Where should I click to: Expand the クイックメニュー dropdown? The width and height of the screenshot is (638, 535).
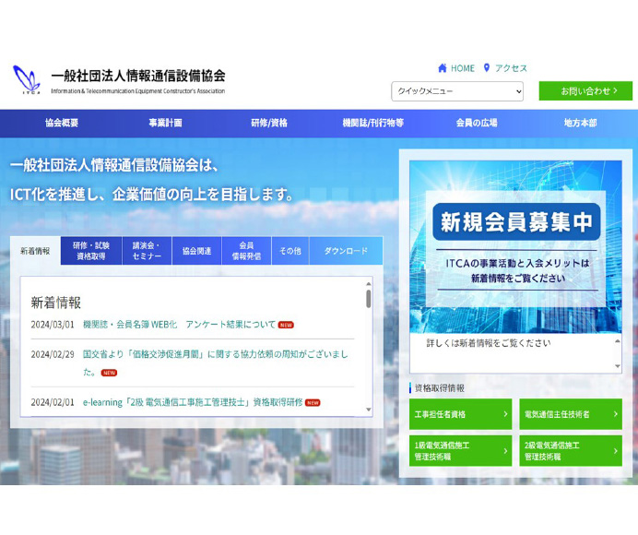pos(457,91)
